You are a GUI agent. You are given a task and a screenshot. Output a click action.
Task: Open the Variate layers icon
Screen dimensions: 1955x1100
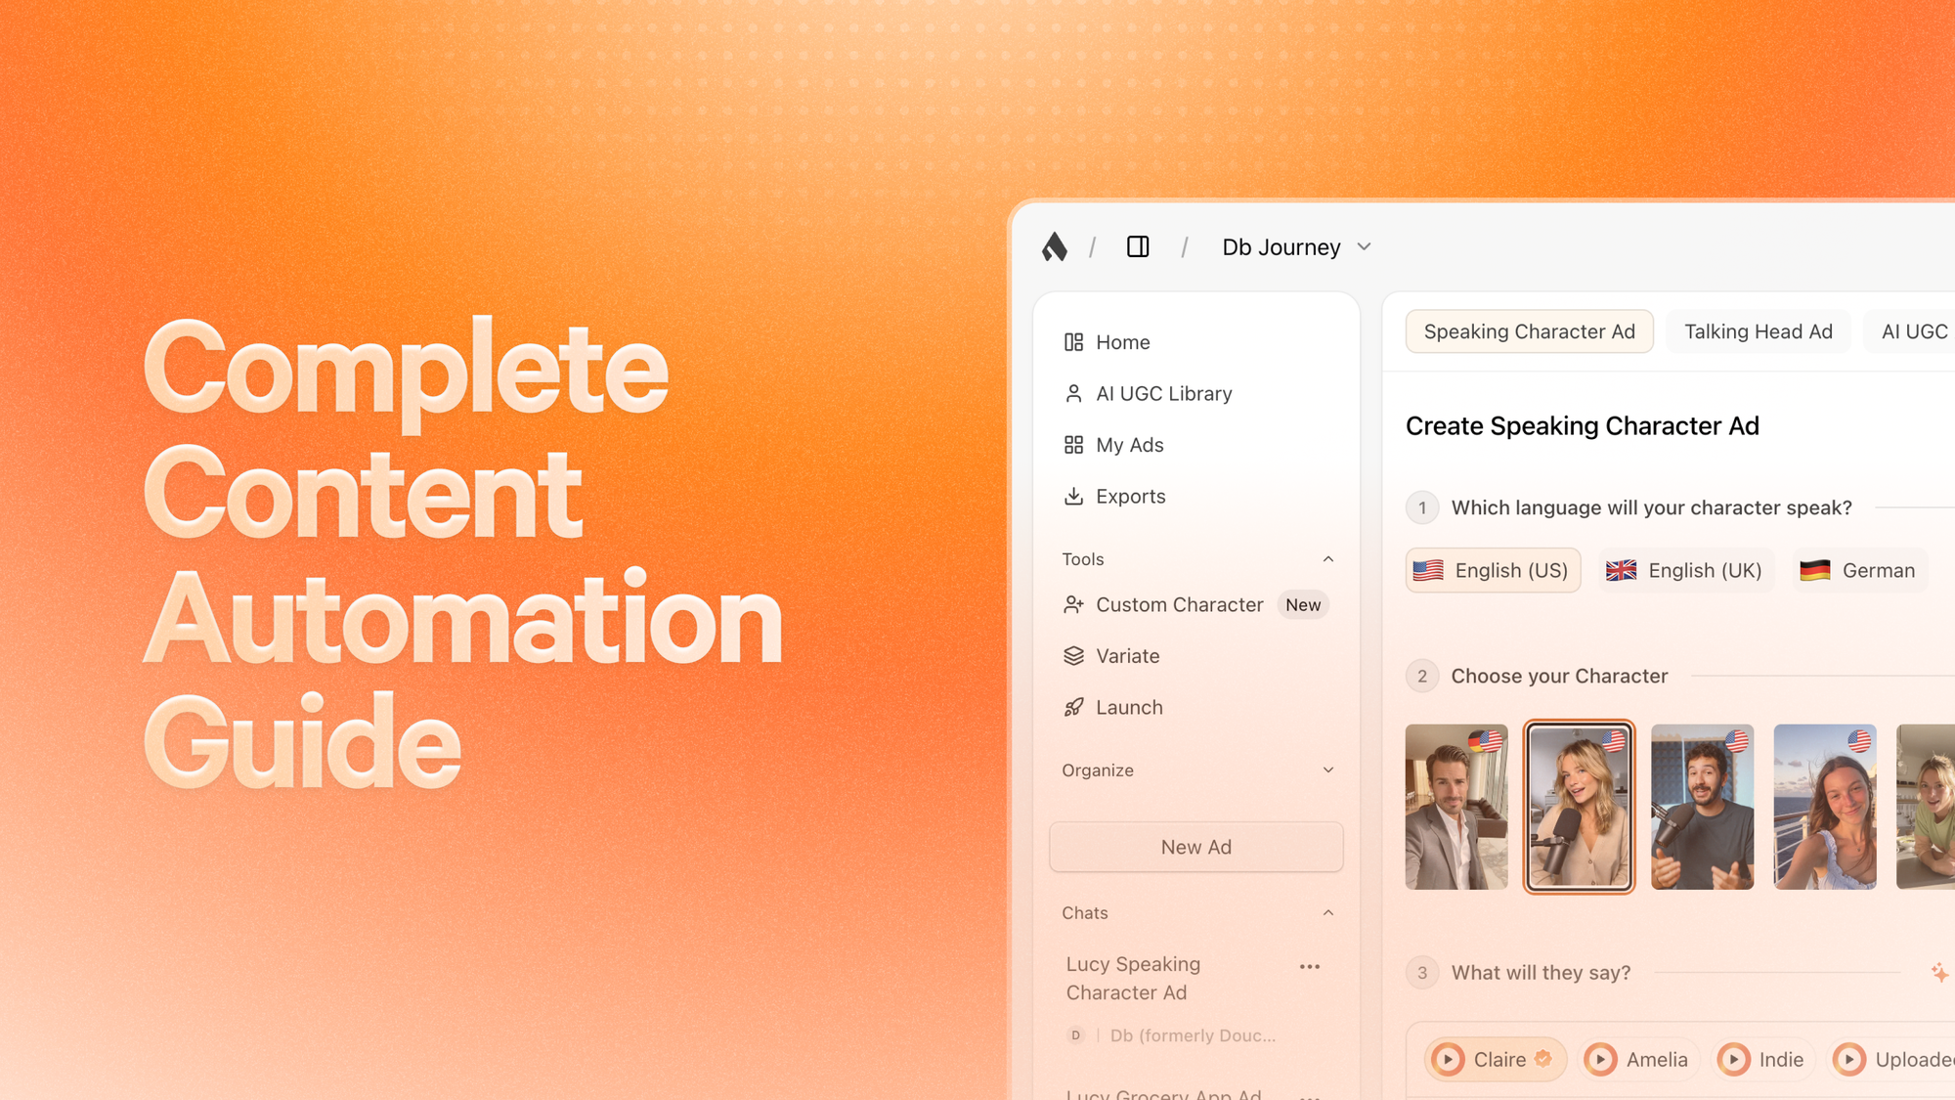point(1073,656)
